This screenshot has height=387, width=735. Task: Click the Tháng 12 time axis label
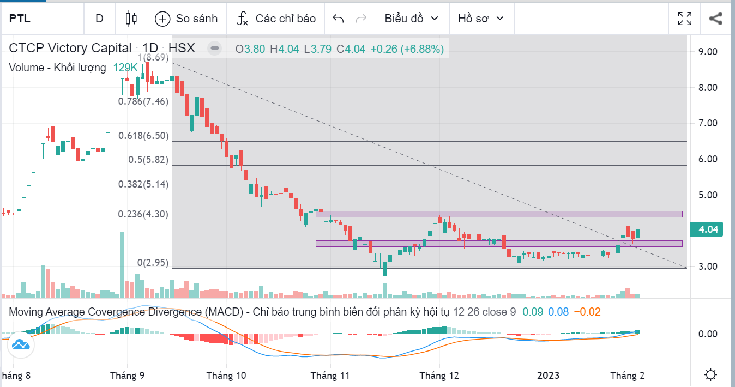(x=439, y=376)
